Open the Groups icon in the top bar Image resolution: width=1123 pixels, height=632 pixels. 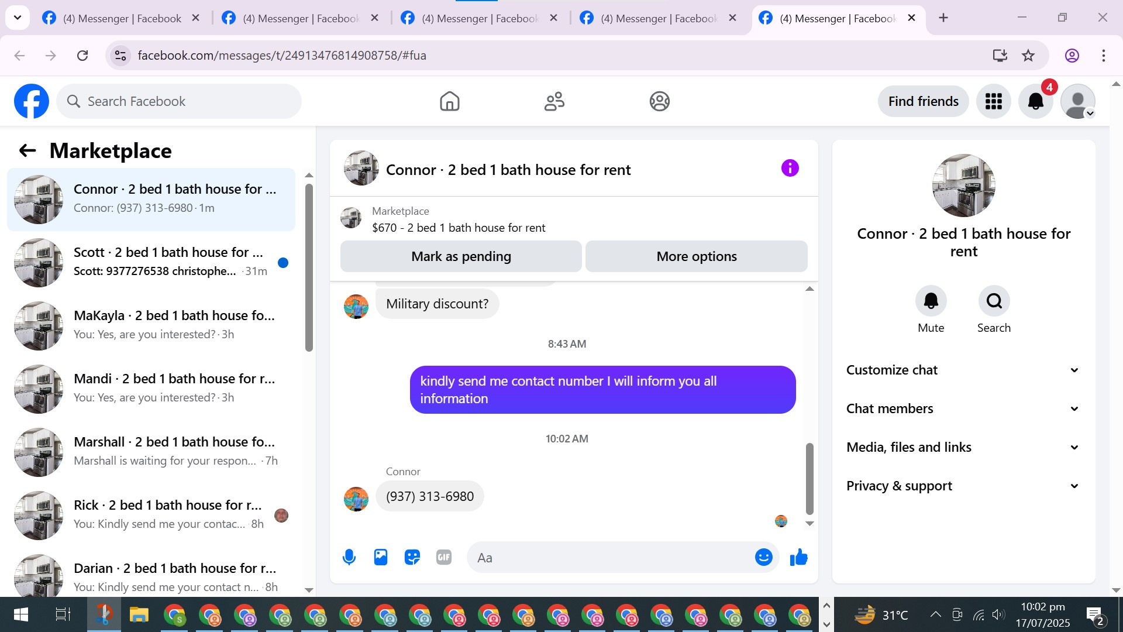click(x=659, y=101)
